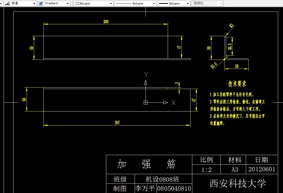Image resolution: width=283 pixels, height=193 pixels.
Task: Select the R3 radius dimension
Action: [x=231, y=26]
